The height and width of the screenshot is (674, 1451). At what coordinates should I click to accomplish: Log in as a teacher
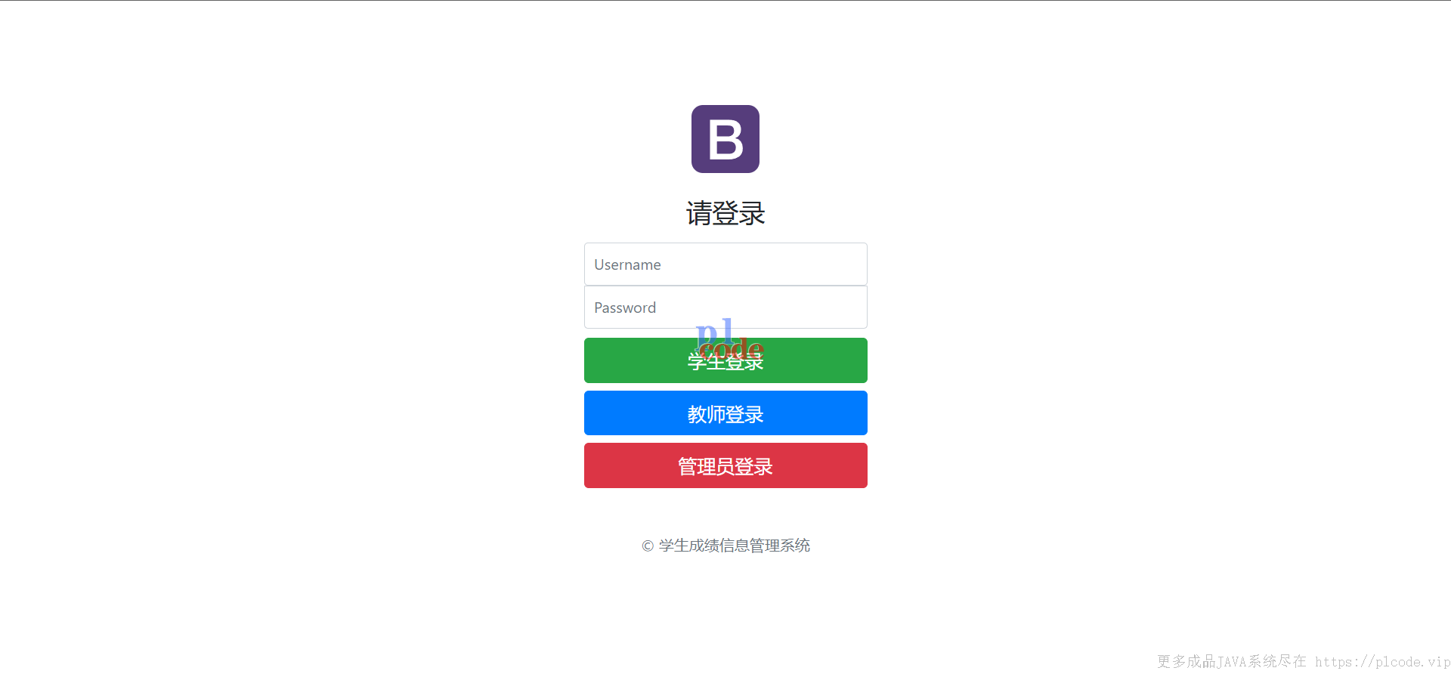725,413
